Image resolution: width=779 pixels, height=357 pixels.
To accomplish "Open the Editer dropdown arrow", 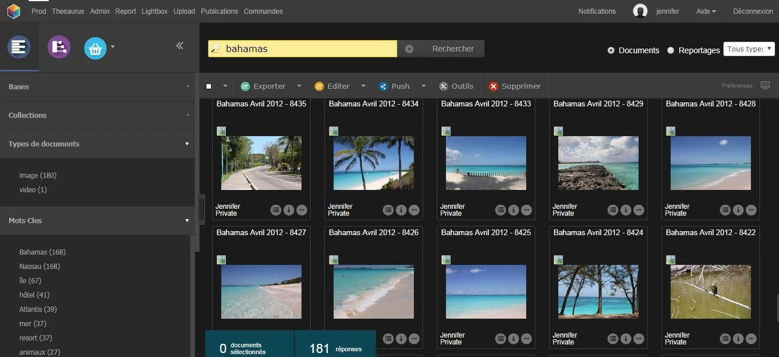I will tap(363, 86).
